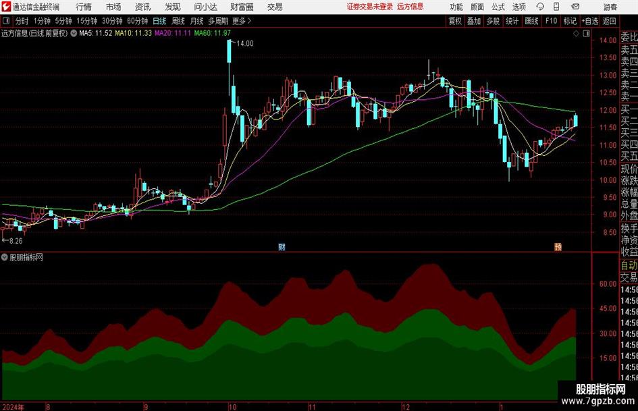Screen dimensions: 638x411
Task: Click the 标记 mark button
Action: [x=570, y=21]
